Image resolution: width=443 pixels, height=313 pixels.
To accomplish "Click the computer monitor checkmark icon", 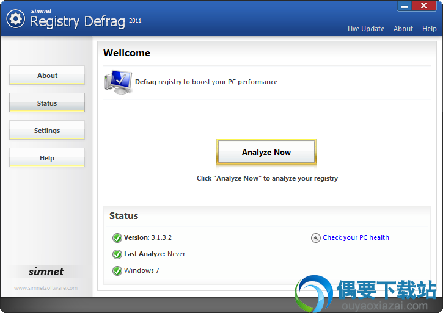I will pyautogui.click(x=118, y=82).
